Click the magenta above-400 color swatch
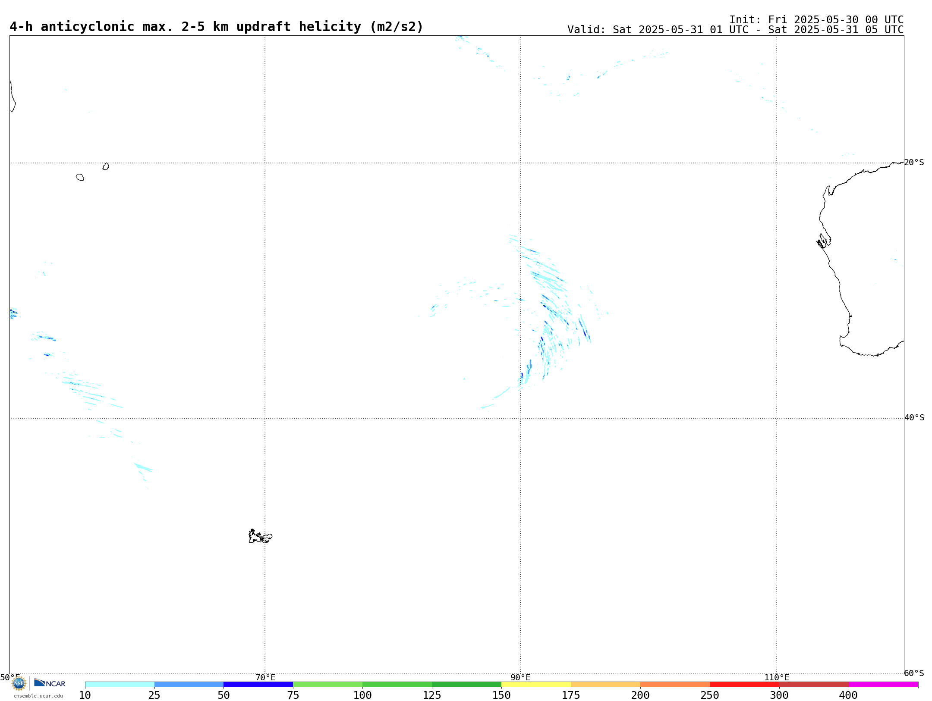This screenshot has height=701, width=932. point(884,685)
